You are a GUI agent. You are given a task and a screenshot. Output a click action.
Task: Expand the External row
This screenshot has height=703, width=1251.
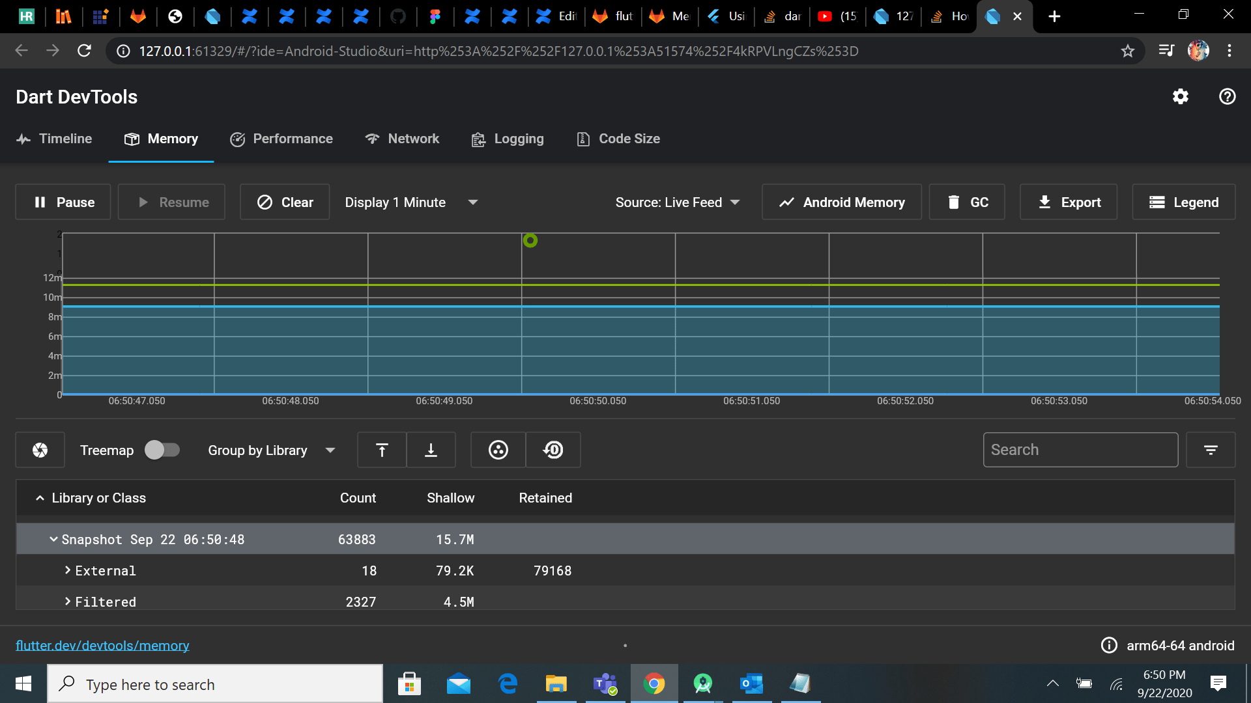68,570
